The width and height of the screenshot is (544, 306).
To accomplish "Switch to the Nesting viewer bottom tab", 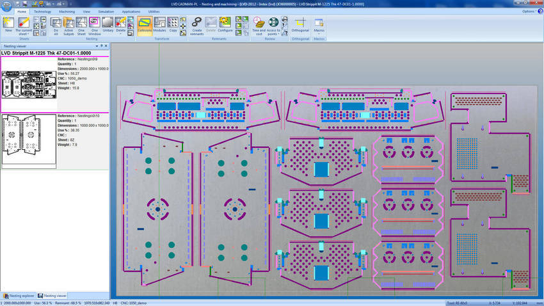I will pos(52,296).
